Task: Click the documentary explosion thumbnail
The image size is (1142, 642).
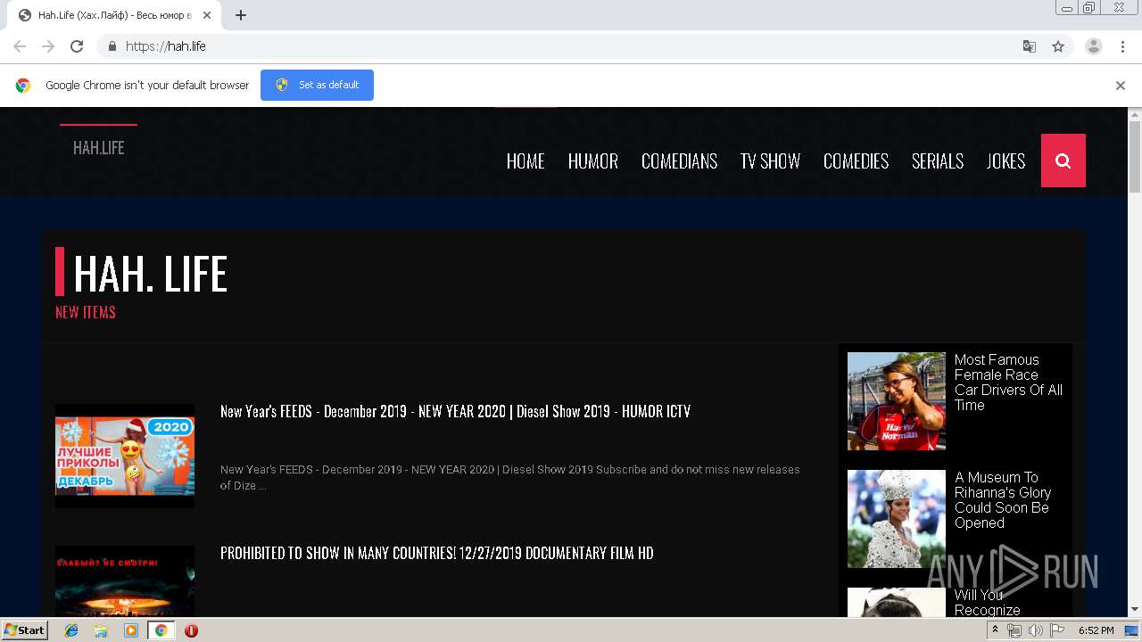Action: pyautogui.click(x=125, y=580)
